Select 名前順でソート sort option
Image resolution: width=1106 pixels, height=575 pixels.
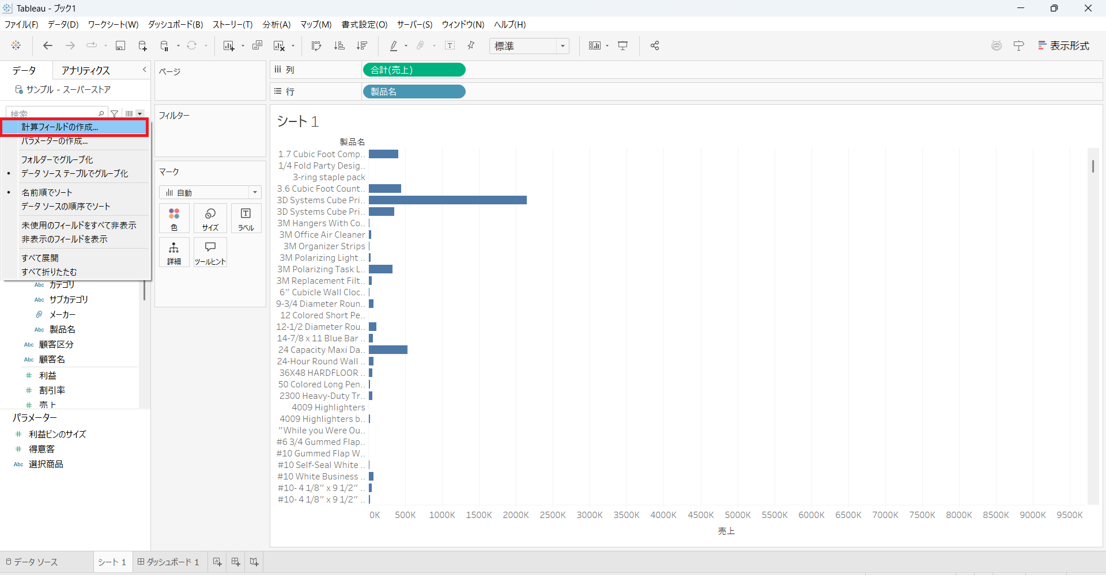(x=47, y=192)
